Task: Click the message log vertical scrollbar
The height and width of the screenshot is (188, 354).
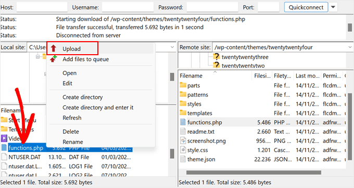Action: pos(350,28)
